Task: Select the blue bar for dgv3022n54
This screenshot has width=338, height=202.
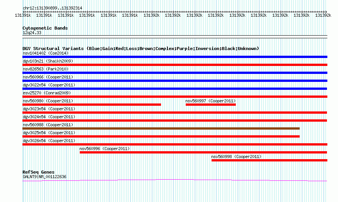Action: pos(175,89)
